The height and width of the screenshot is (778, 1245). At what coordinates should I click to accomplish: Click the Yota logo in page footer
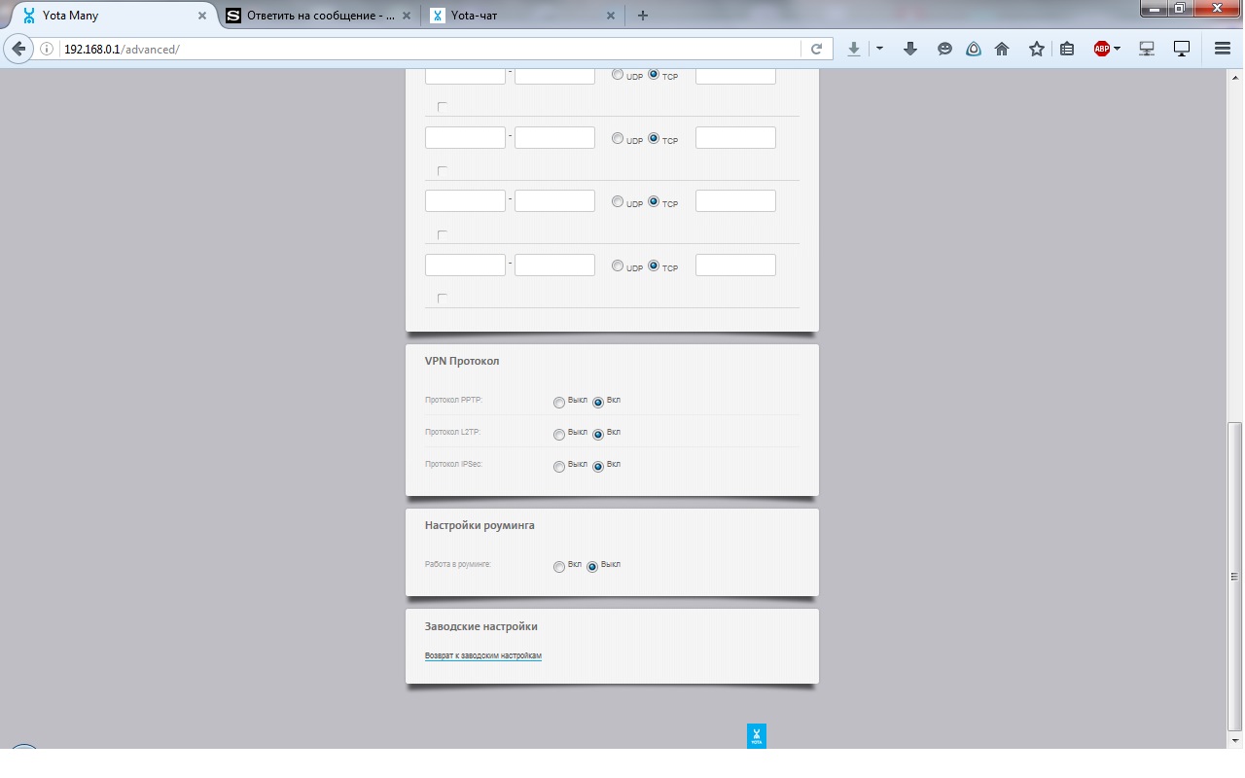[757, 736]
